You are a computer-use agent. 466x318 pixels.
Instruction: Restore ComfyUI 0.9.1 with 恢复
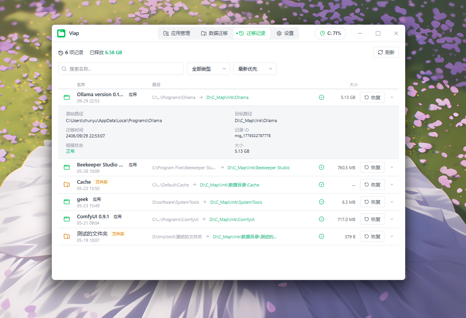372,219
